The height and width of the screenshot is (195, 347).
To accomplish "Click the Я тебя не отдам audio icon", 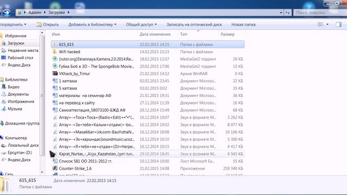I will click(55, 147).
